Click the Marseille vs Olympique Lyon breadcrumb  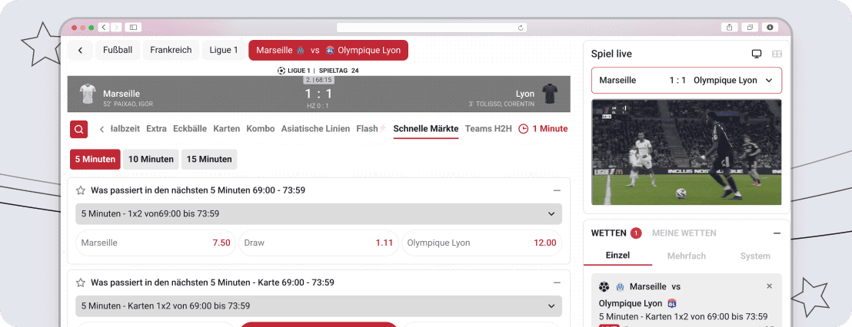pos(328,51)
